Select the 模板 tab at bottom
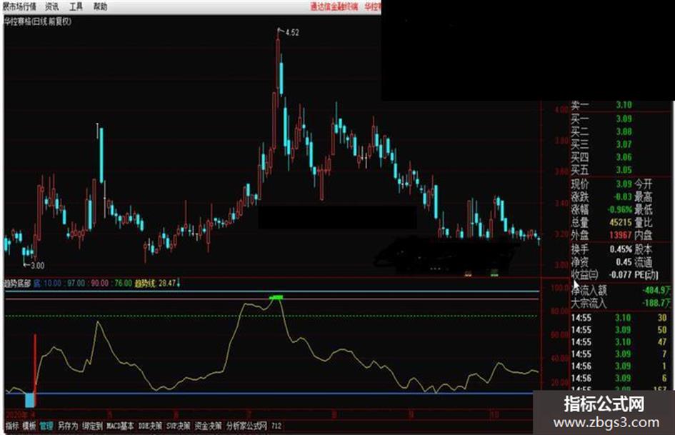The width and height of the screenshot is (675, 435). (29, 426)
